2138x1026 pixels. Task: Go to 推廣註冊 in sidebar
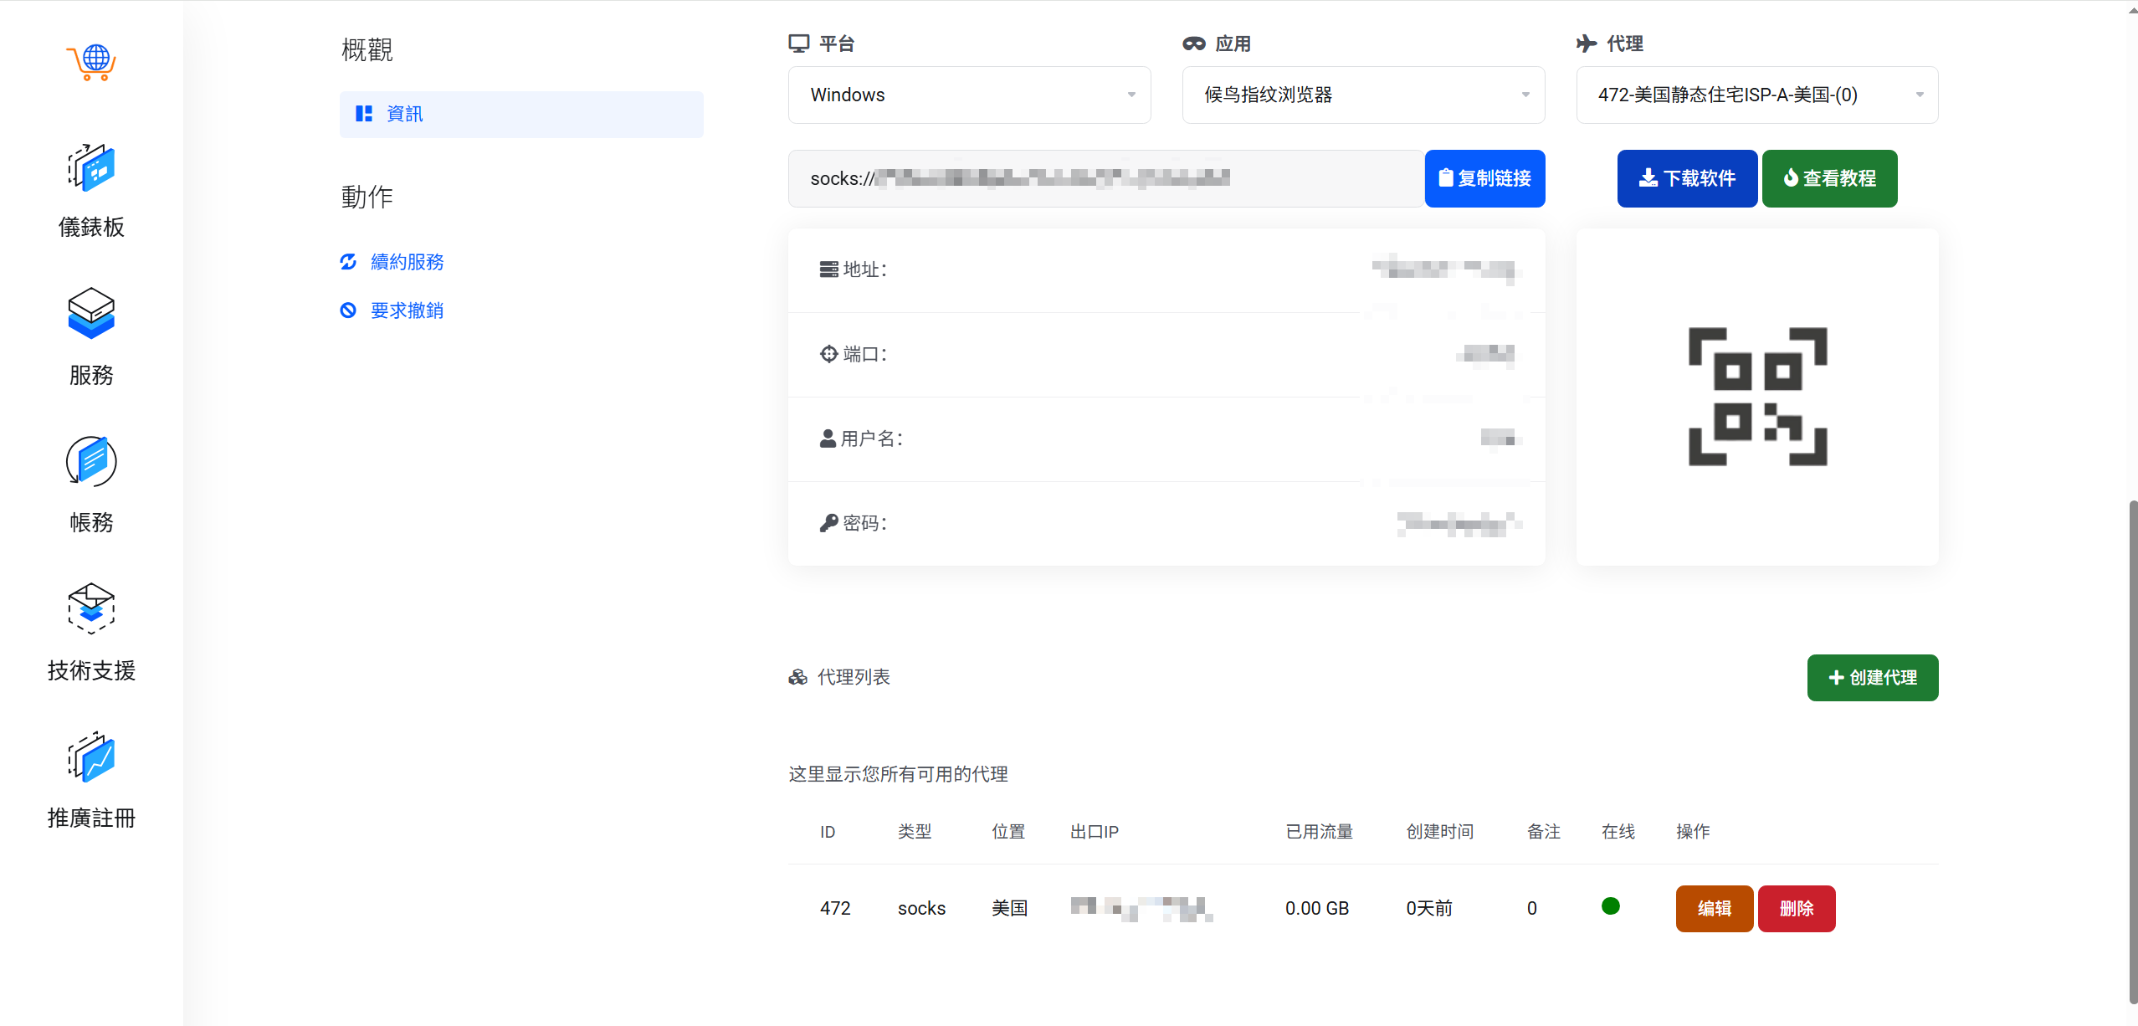click(91, 818)
